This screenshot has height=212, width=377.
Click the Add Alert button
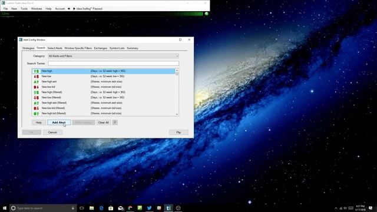point(59,122)
